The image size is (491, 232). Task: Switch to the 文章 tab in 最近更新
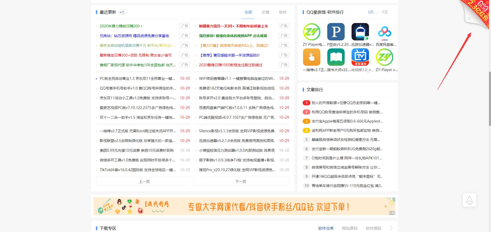265,12
